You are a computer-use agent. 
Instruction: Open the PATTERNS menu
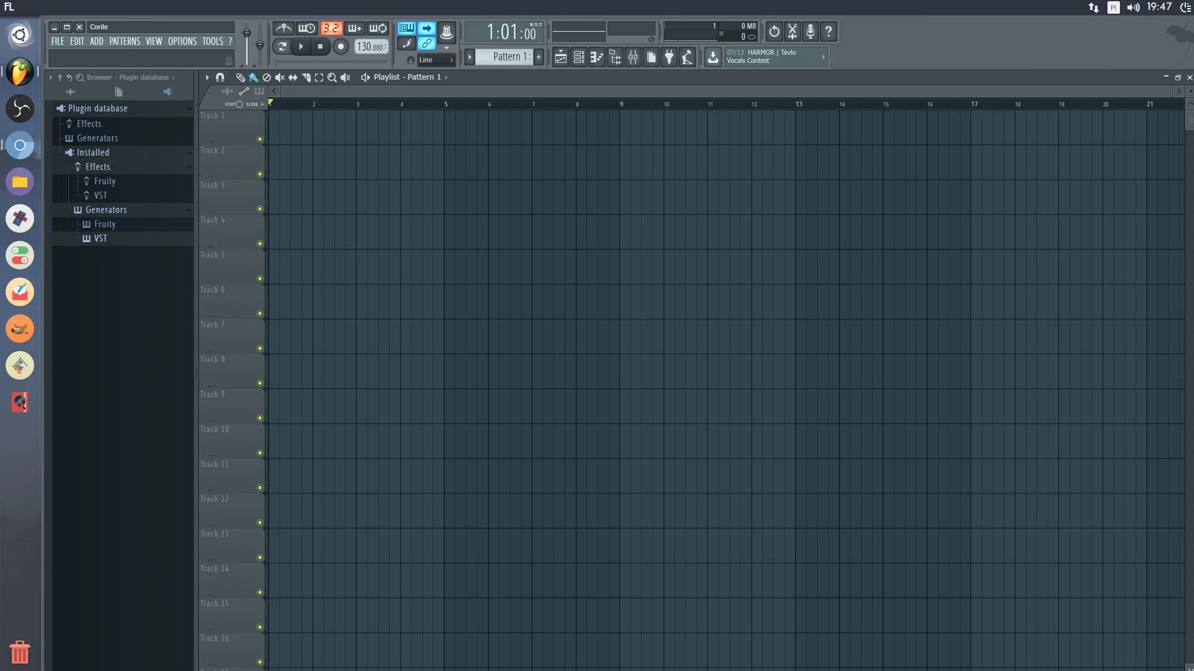pyautogui.click(x=125, y=41)
